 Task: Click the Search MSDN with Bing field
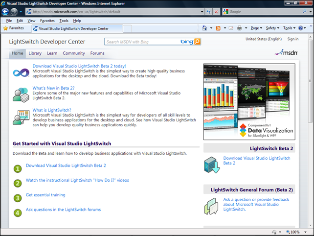pos(143,42)
